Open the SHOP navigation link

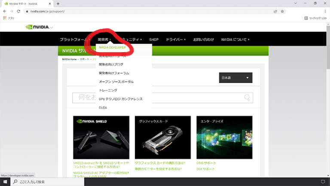[154, 40]
